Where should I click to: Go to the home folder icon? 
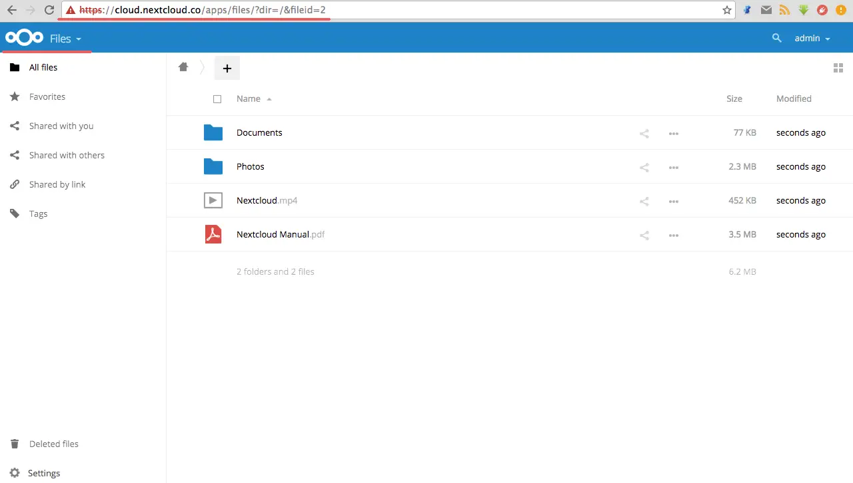[183, 67]
